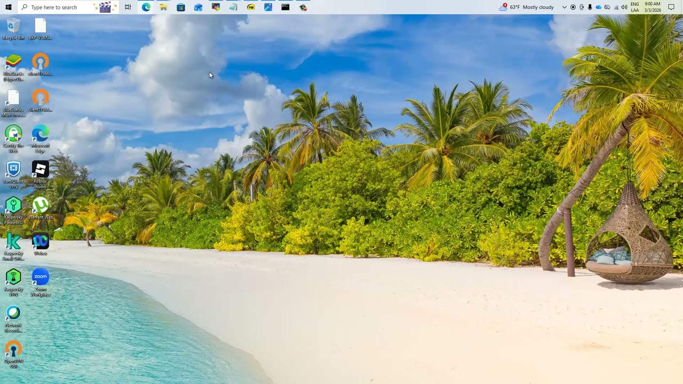The height and width of the screenshot is (384, 683).
Task: Click the Type here to search box
Action: tap(68, 7)
